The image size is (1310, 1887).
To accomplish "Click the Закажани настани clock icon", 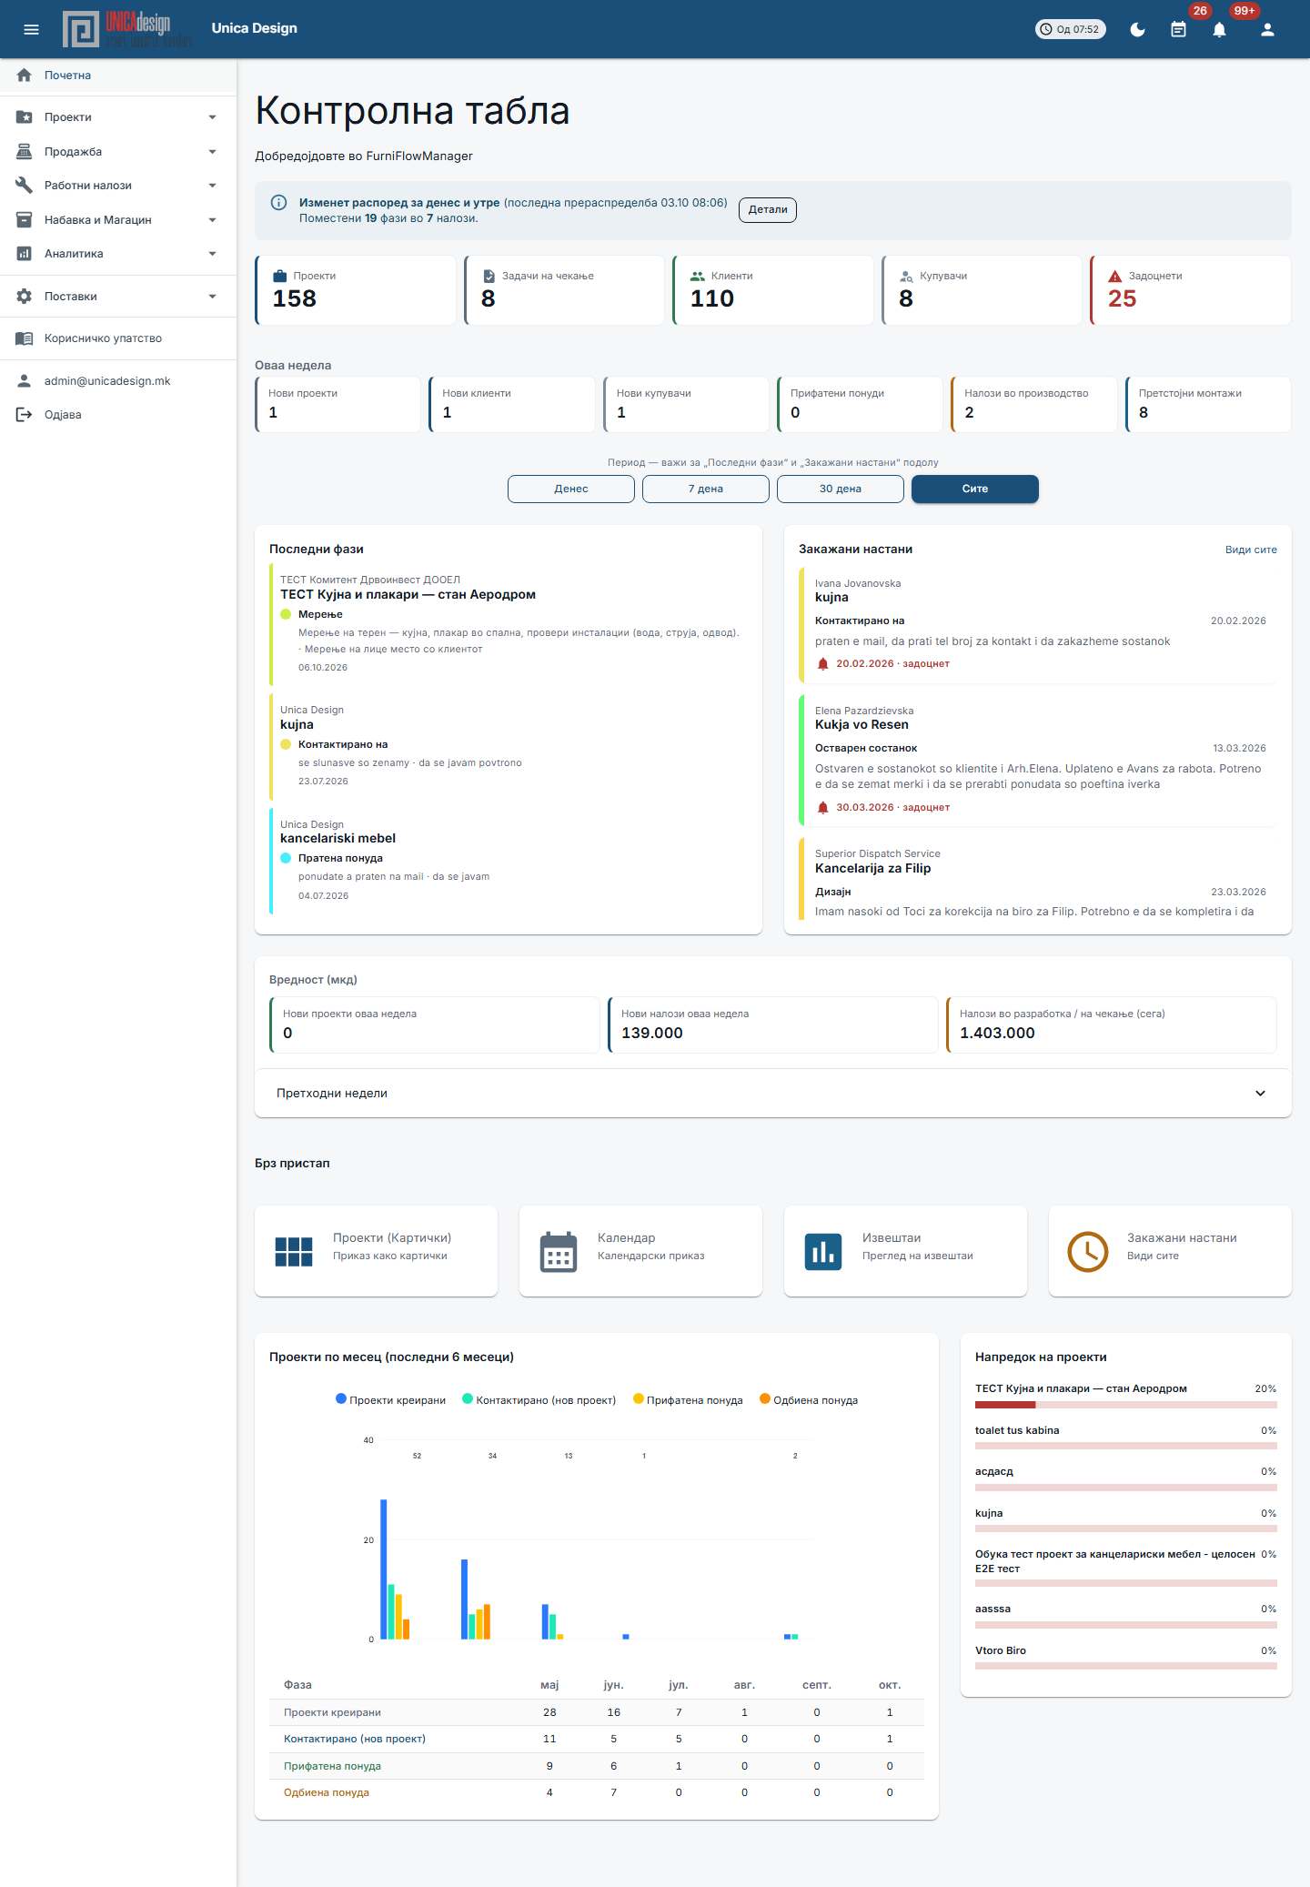I will tap(1088, 1252).
